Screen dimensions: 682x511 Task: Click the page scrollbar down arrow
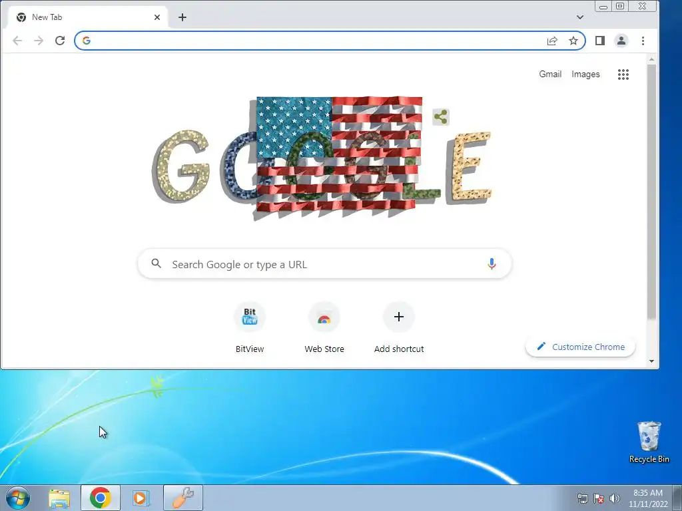click(651, 361)
